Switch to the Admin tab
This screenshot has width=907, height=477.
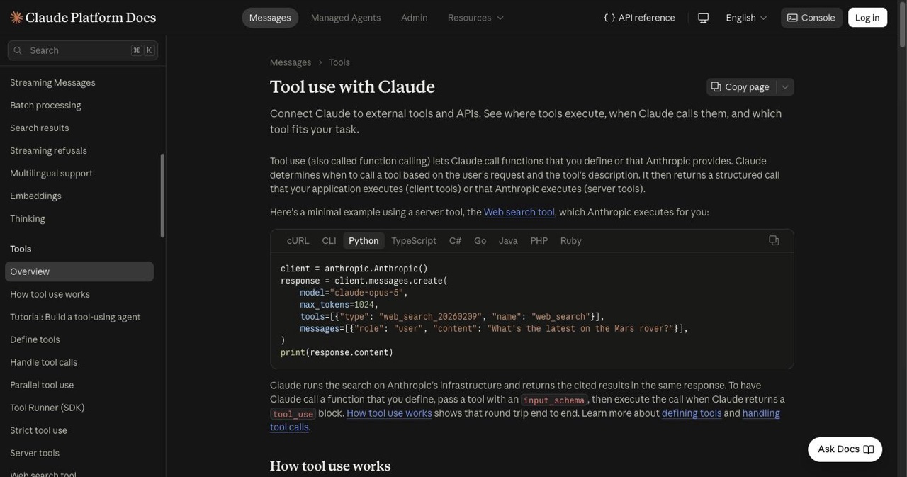(x=415, y=18)
